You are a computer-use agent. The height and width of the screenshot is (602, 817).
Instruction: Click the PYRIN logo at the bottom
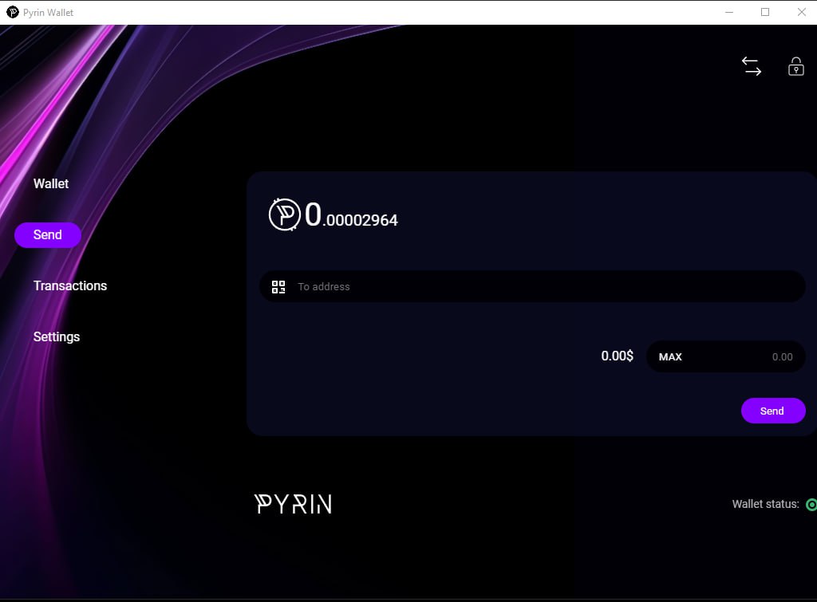pyautogui.click(x=293, y=503)
